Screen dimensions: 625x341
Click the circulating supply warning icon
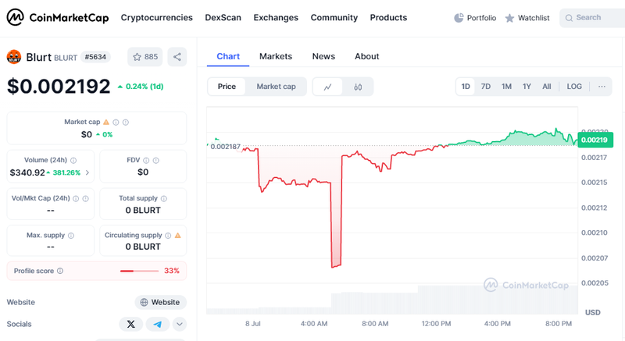coord(177,235)
